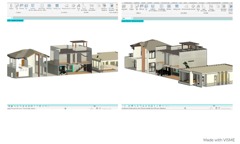Expand Groupe de modèles dropdown in right window
Viewport: 240px width, 144px height.
click(x=215, y=10)
